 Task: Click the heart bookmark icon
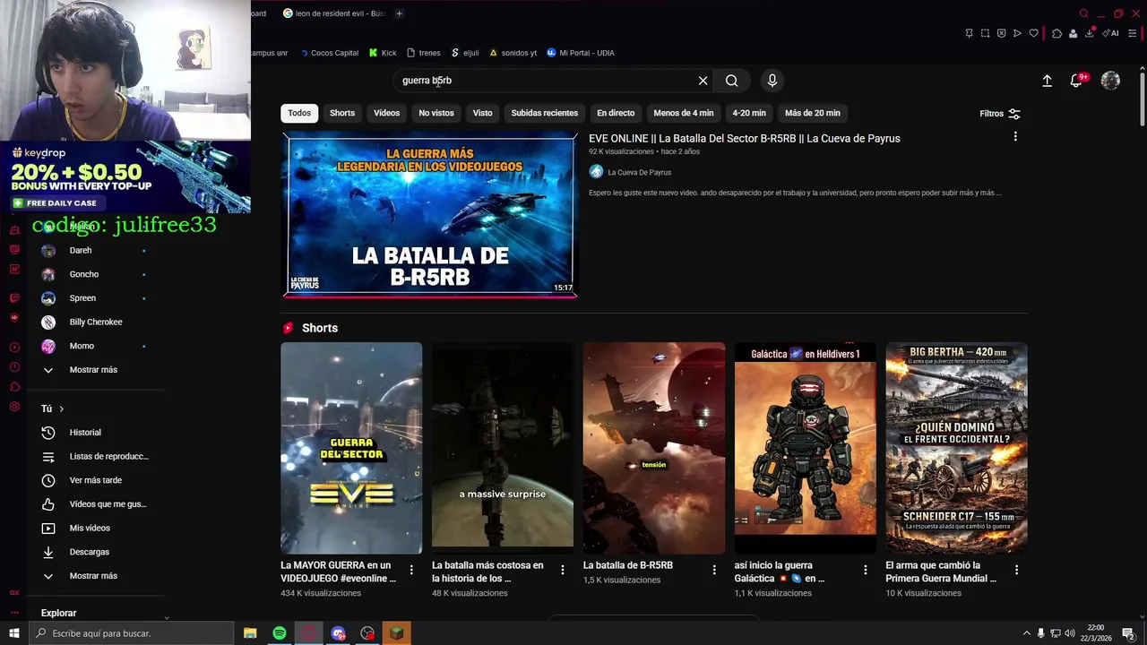pyautogui.click(x=1033, y=33)
